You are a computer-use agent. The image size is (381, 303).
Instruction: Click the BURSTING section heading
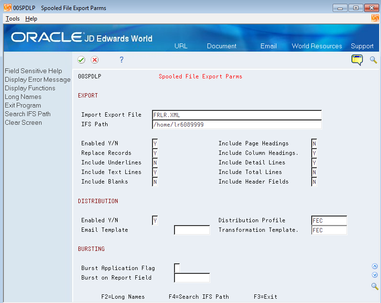click(91, 249)
